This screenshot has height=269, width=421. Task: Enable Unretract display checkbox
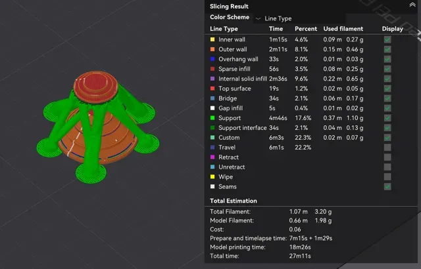[x=387, y=167]
